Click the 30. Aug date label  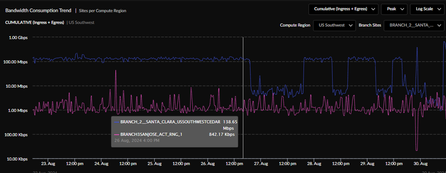click(421, 163)
